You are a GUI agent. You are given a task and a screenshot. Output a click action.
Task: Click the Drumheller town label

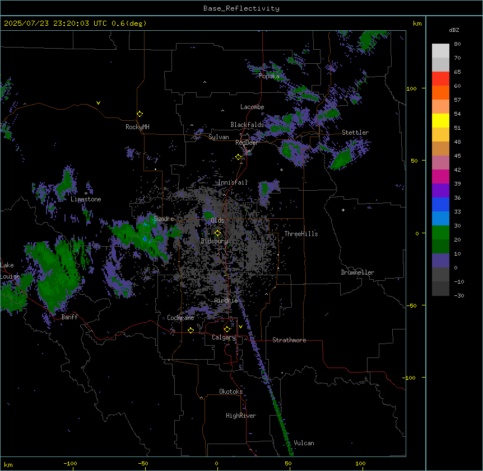click(357, 272)
